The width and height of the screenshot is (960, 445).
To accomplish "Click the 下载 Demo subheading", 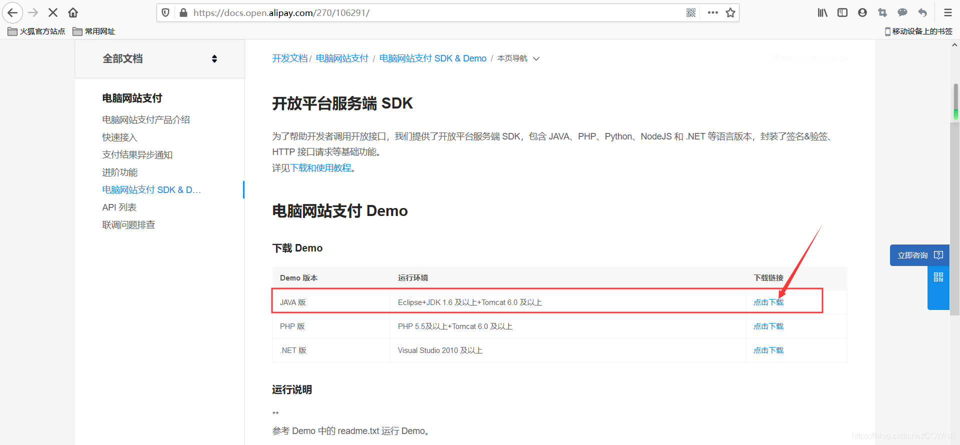I will click(297, 248).
